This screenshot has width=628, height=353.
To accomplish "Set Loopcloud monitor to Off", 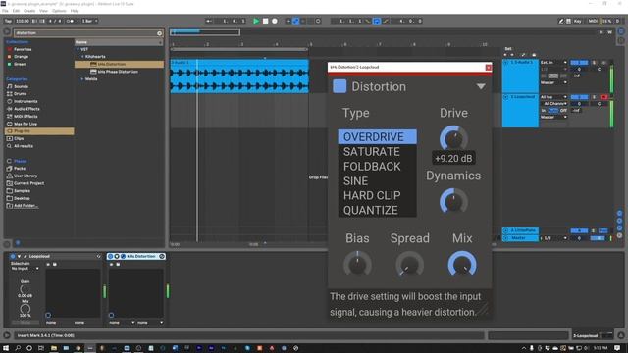I will tap(563, 110).
